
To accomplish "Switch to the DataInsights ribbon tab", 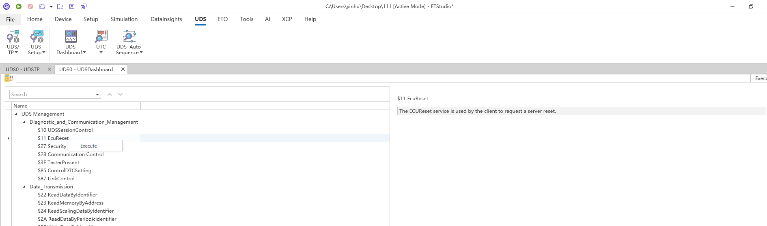I will pyautogui.click(x=166, y=19).
